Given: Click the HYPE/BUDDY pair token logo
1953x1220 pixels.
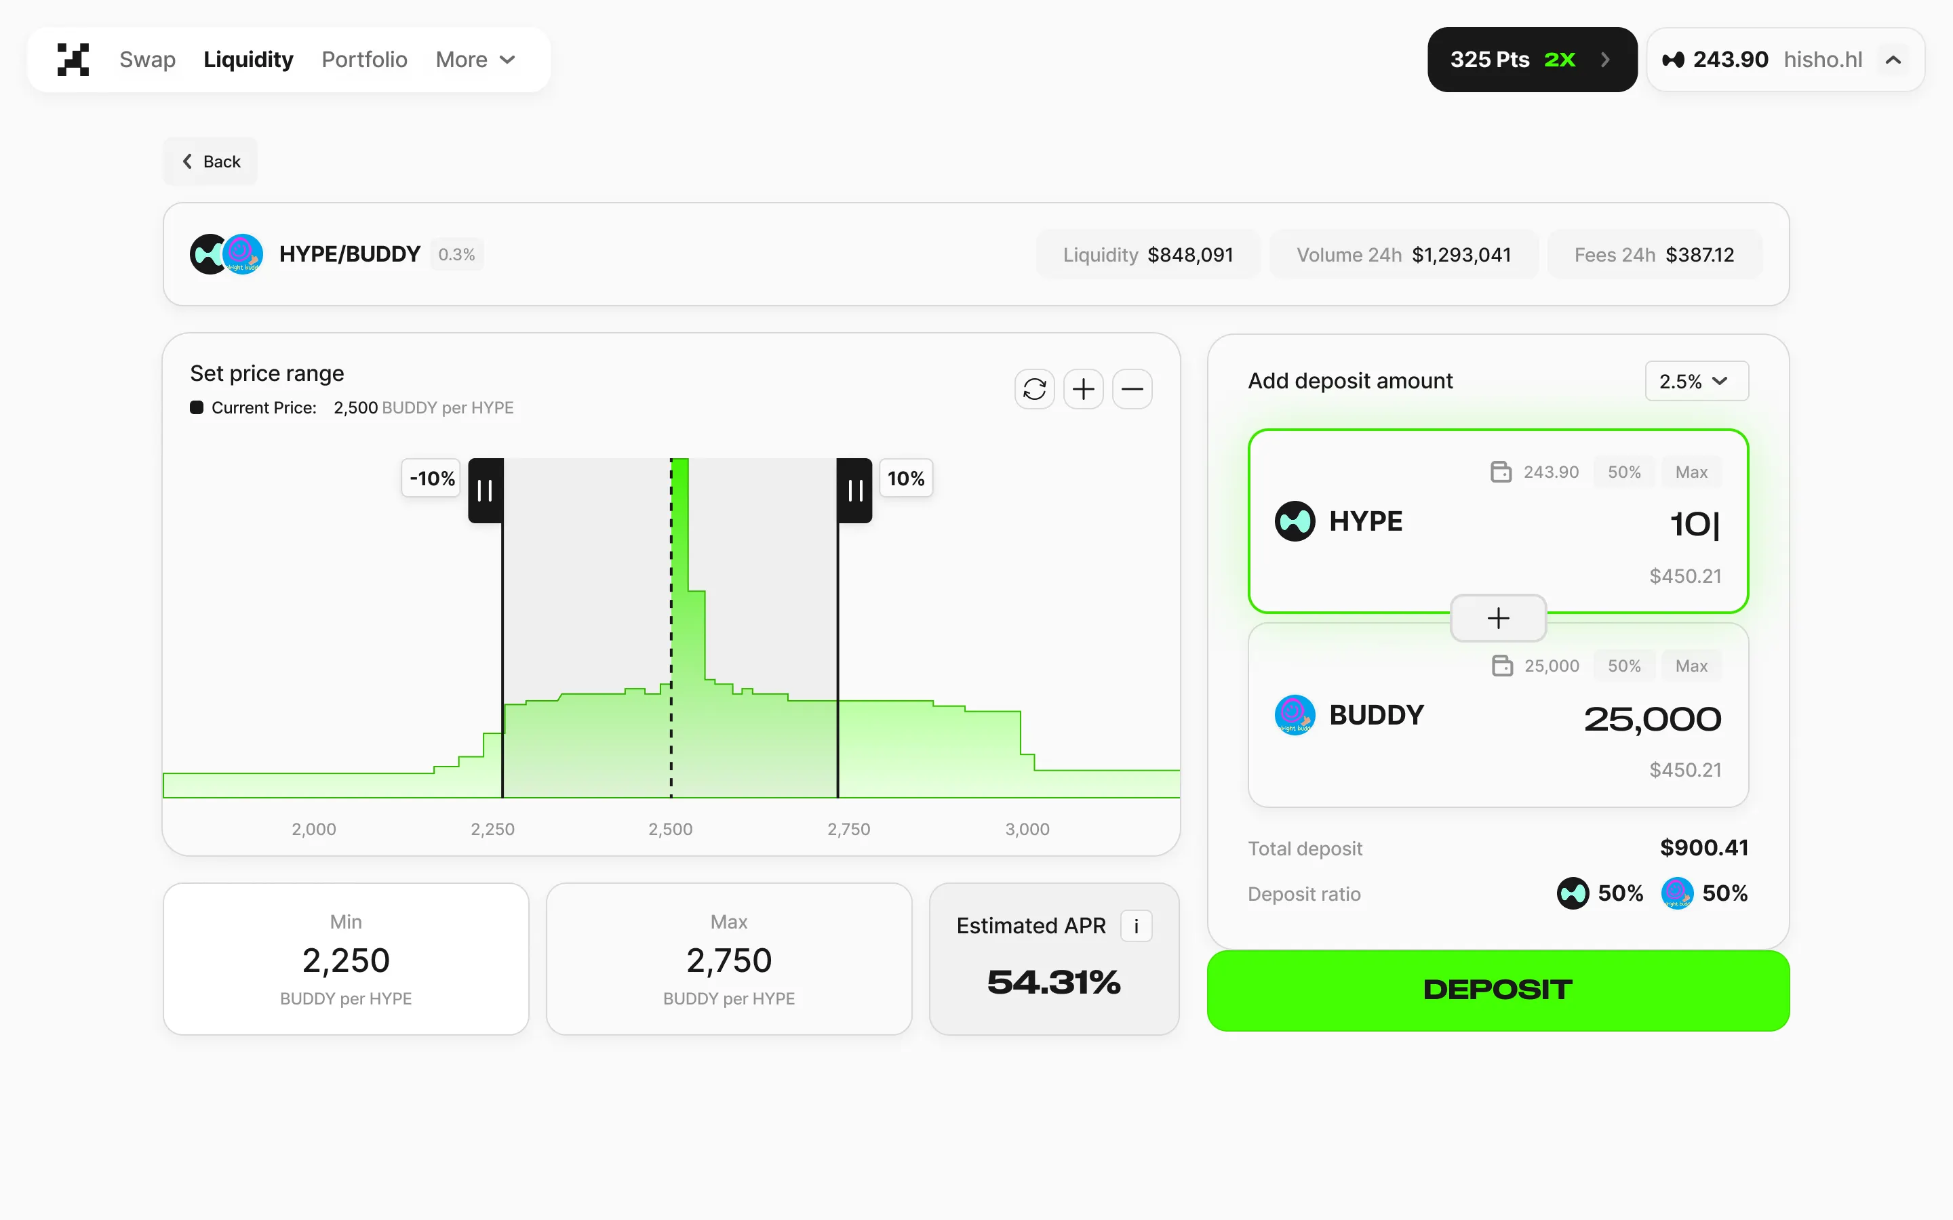Looking at the screenshot, I should point(226,254).
